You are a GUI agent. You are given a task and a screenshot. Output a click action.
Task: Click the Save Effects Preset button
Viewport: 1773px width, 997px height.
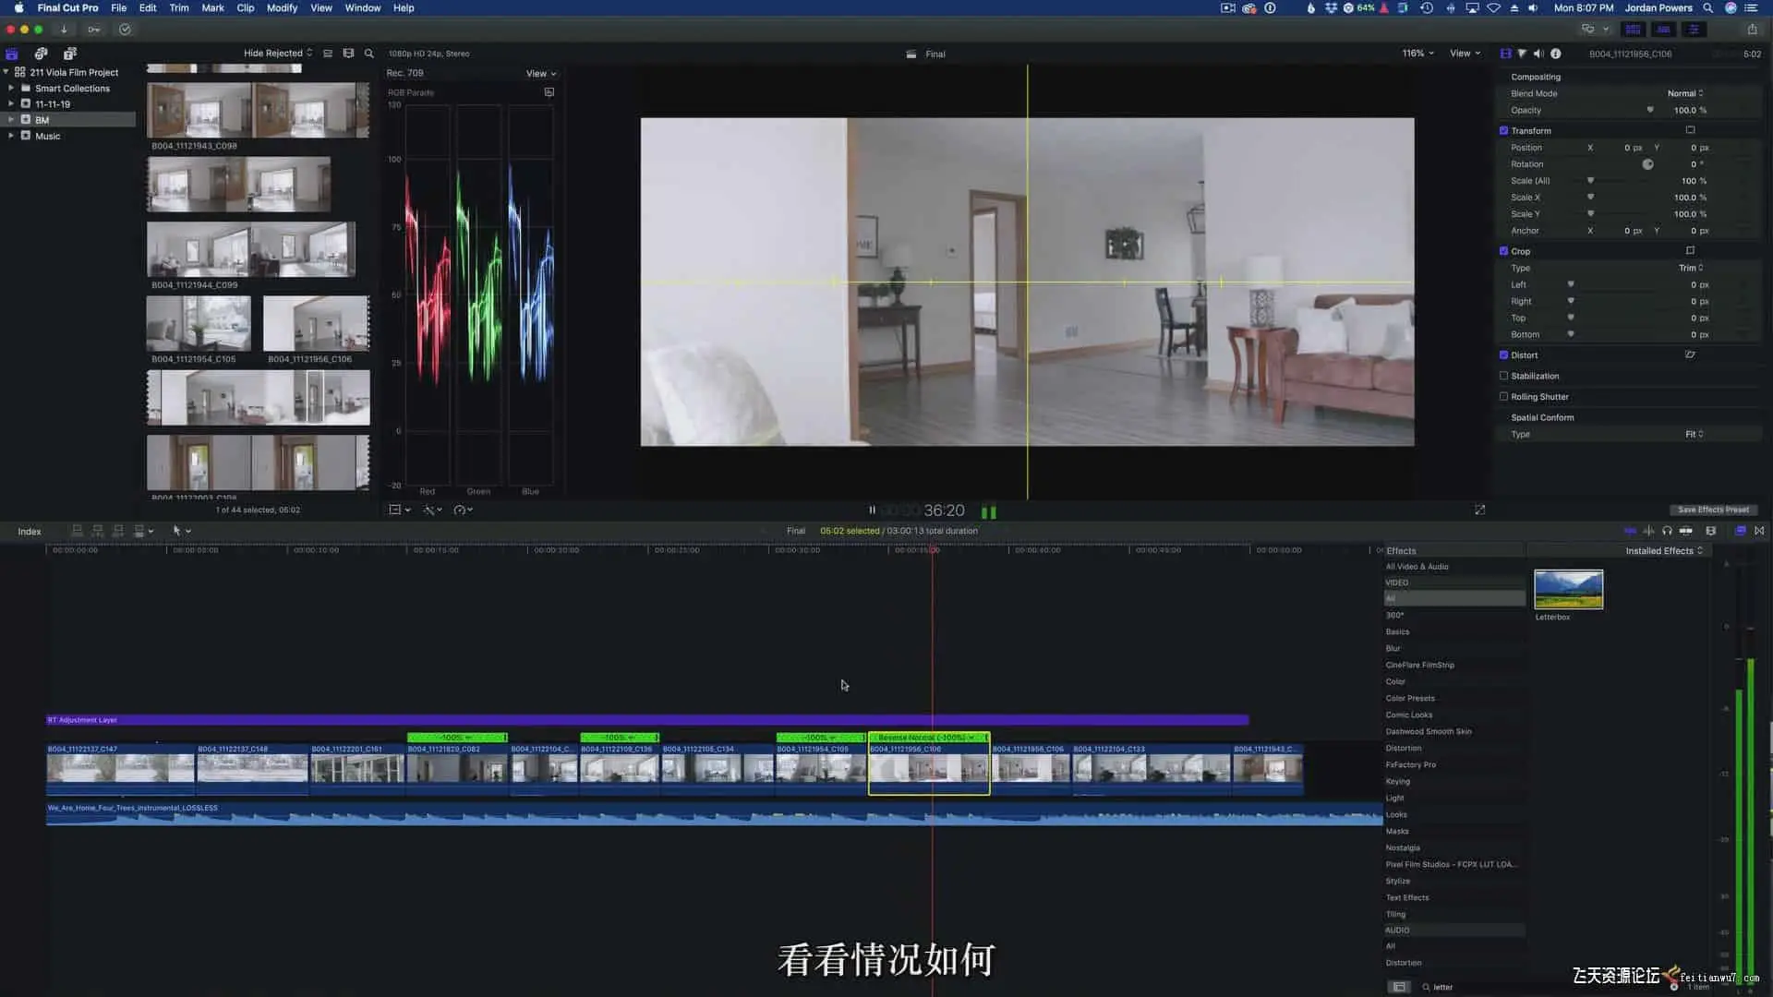pos(1713,510)
